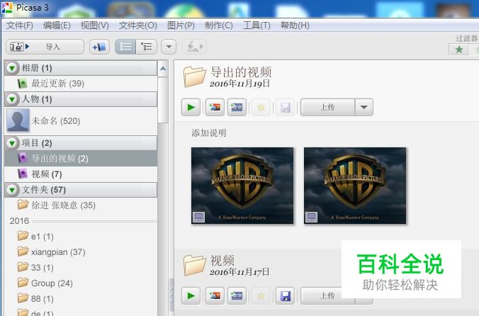Click the save disk icon in 导出的视频 folder
The image size is (479, 316).
(x=286, y=107)
